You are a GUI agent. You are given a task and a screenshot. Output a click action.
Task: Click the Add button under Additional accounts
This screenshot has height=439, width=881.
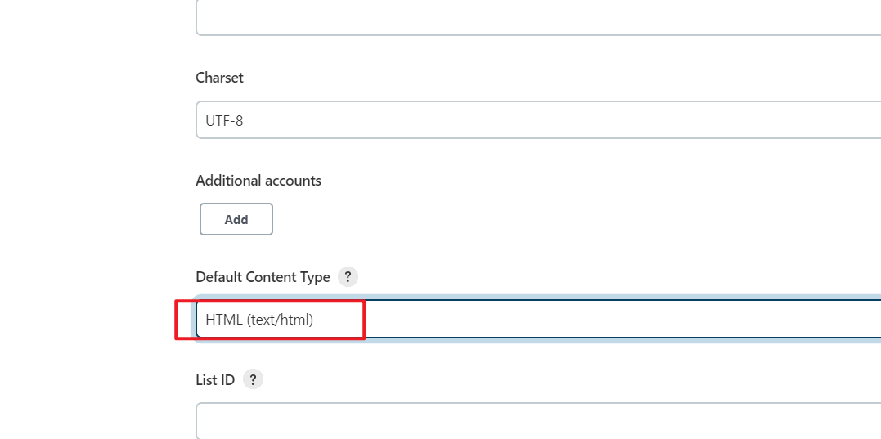click(236, 219)
